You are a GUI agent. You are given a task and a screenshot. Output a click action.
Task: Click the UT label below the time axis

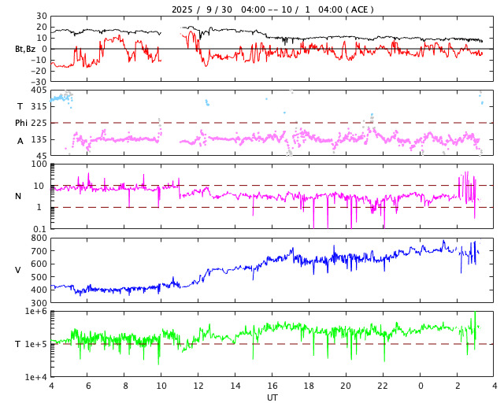point(272,397)
